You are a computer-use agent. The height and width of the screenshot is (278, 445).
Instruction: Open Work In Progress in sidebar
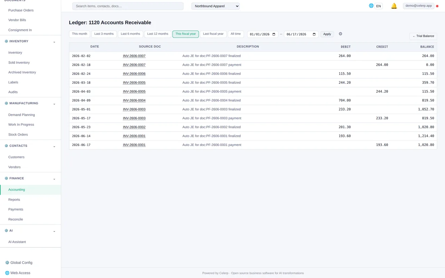pos(21,124)
